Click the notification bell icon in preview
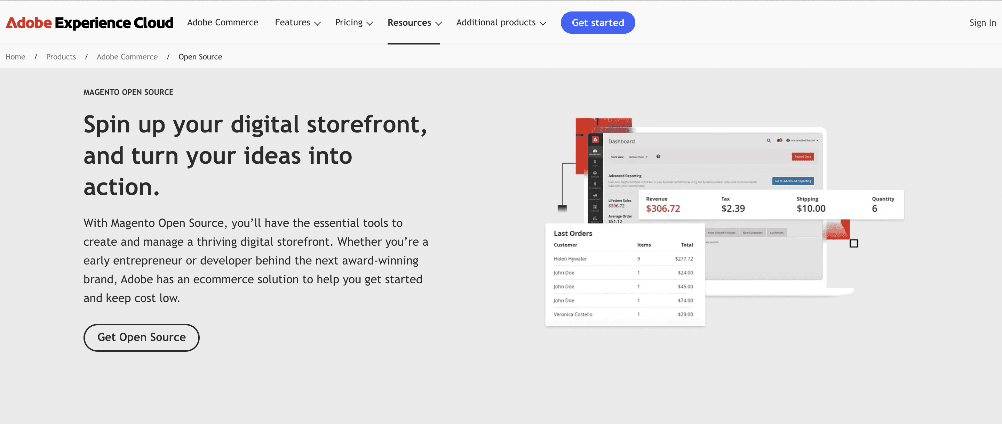The height and width of the screenshot is (424, 1002). tap(779, 140)
